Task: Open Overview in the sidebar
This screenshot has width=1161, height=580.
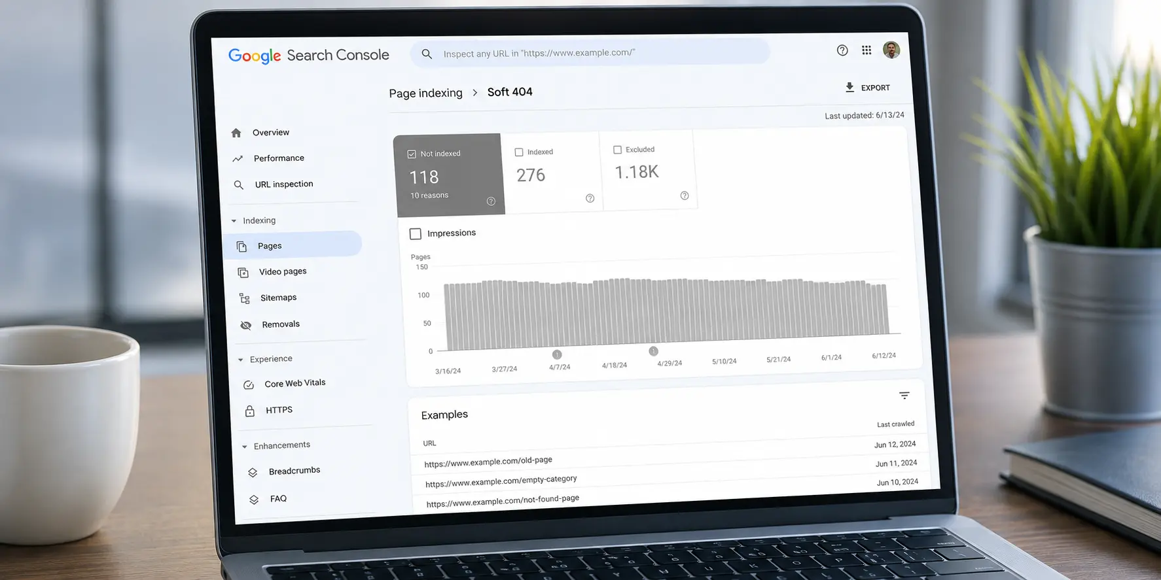Action: click(x=271, y=133)
